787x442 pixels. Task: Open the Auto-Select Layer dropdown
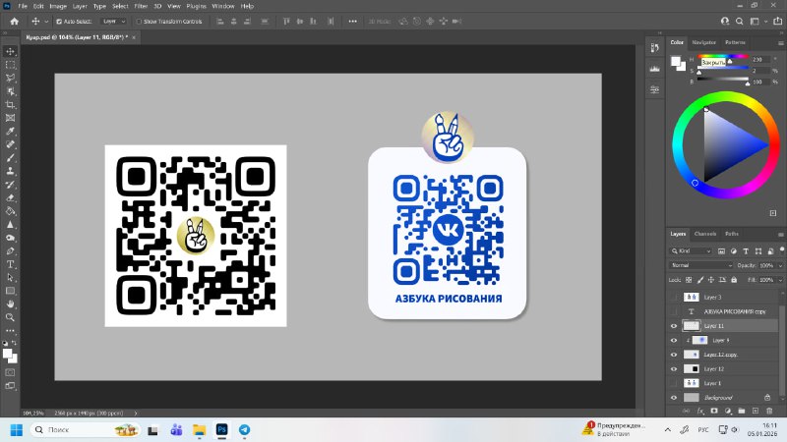coord(112,21)
